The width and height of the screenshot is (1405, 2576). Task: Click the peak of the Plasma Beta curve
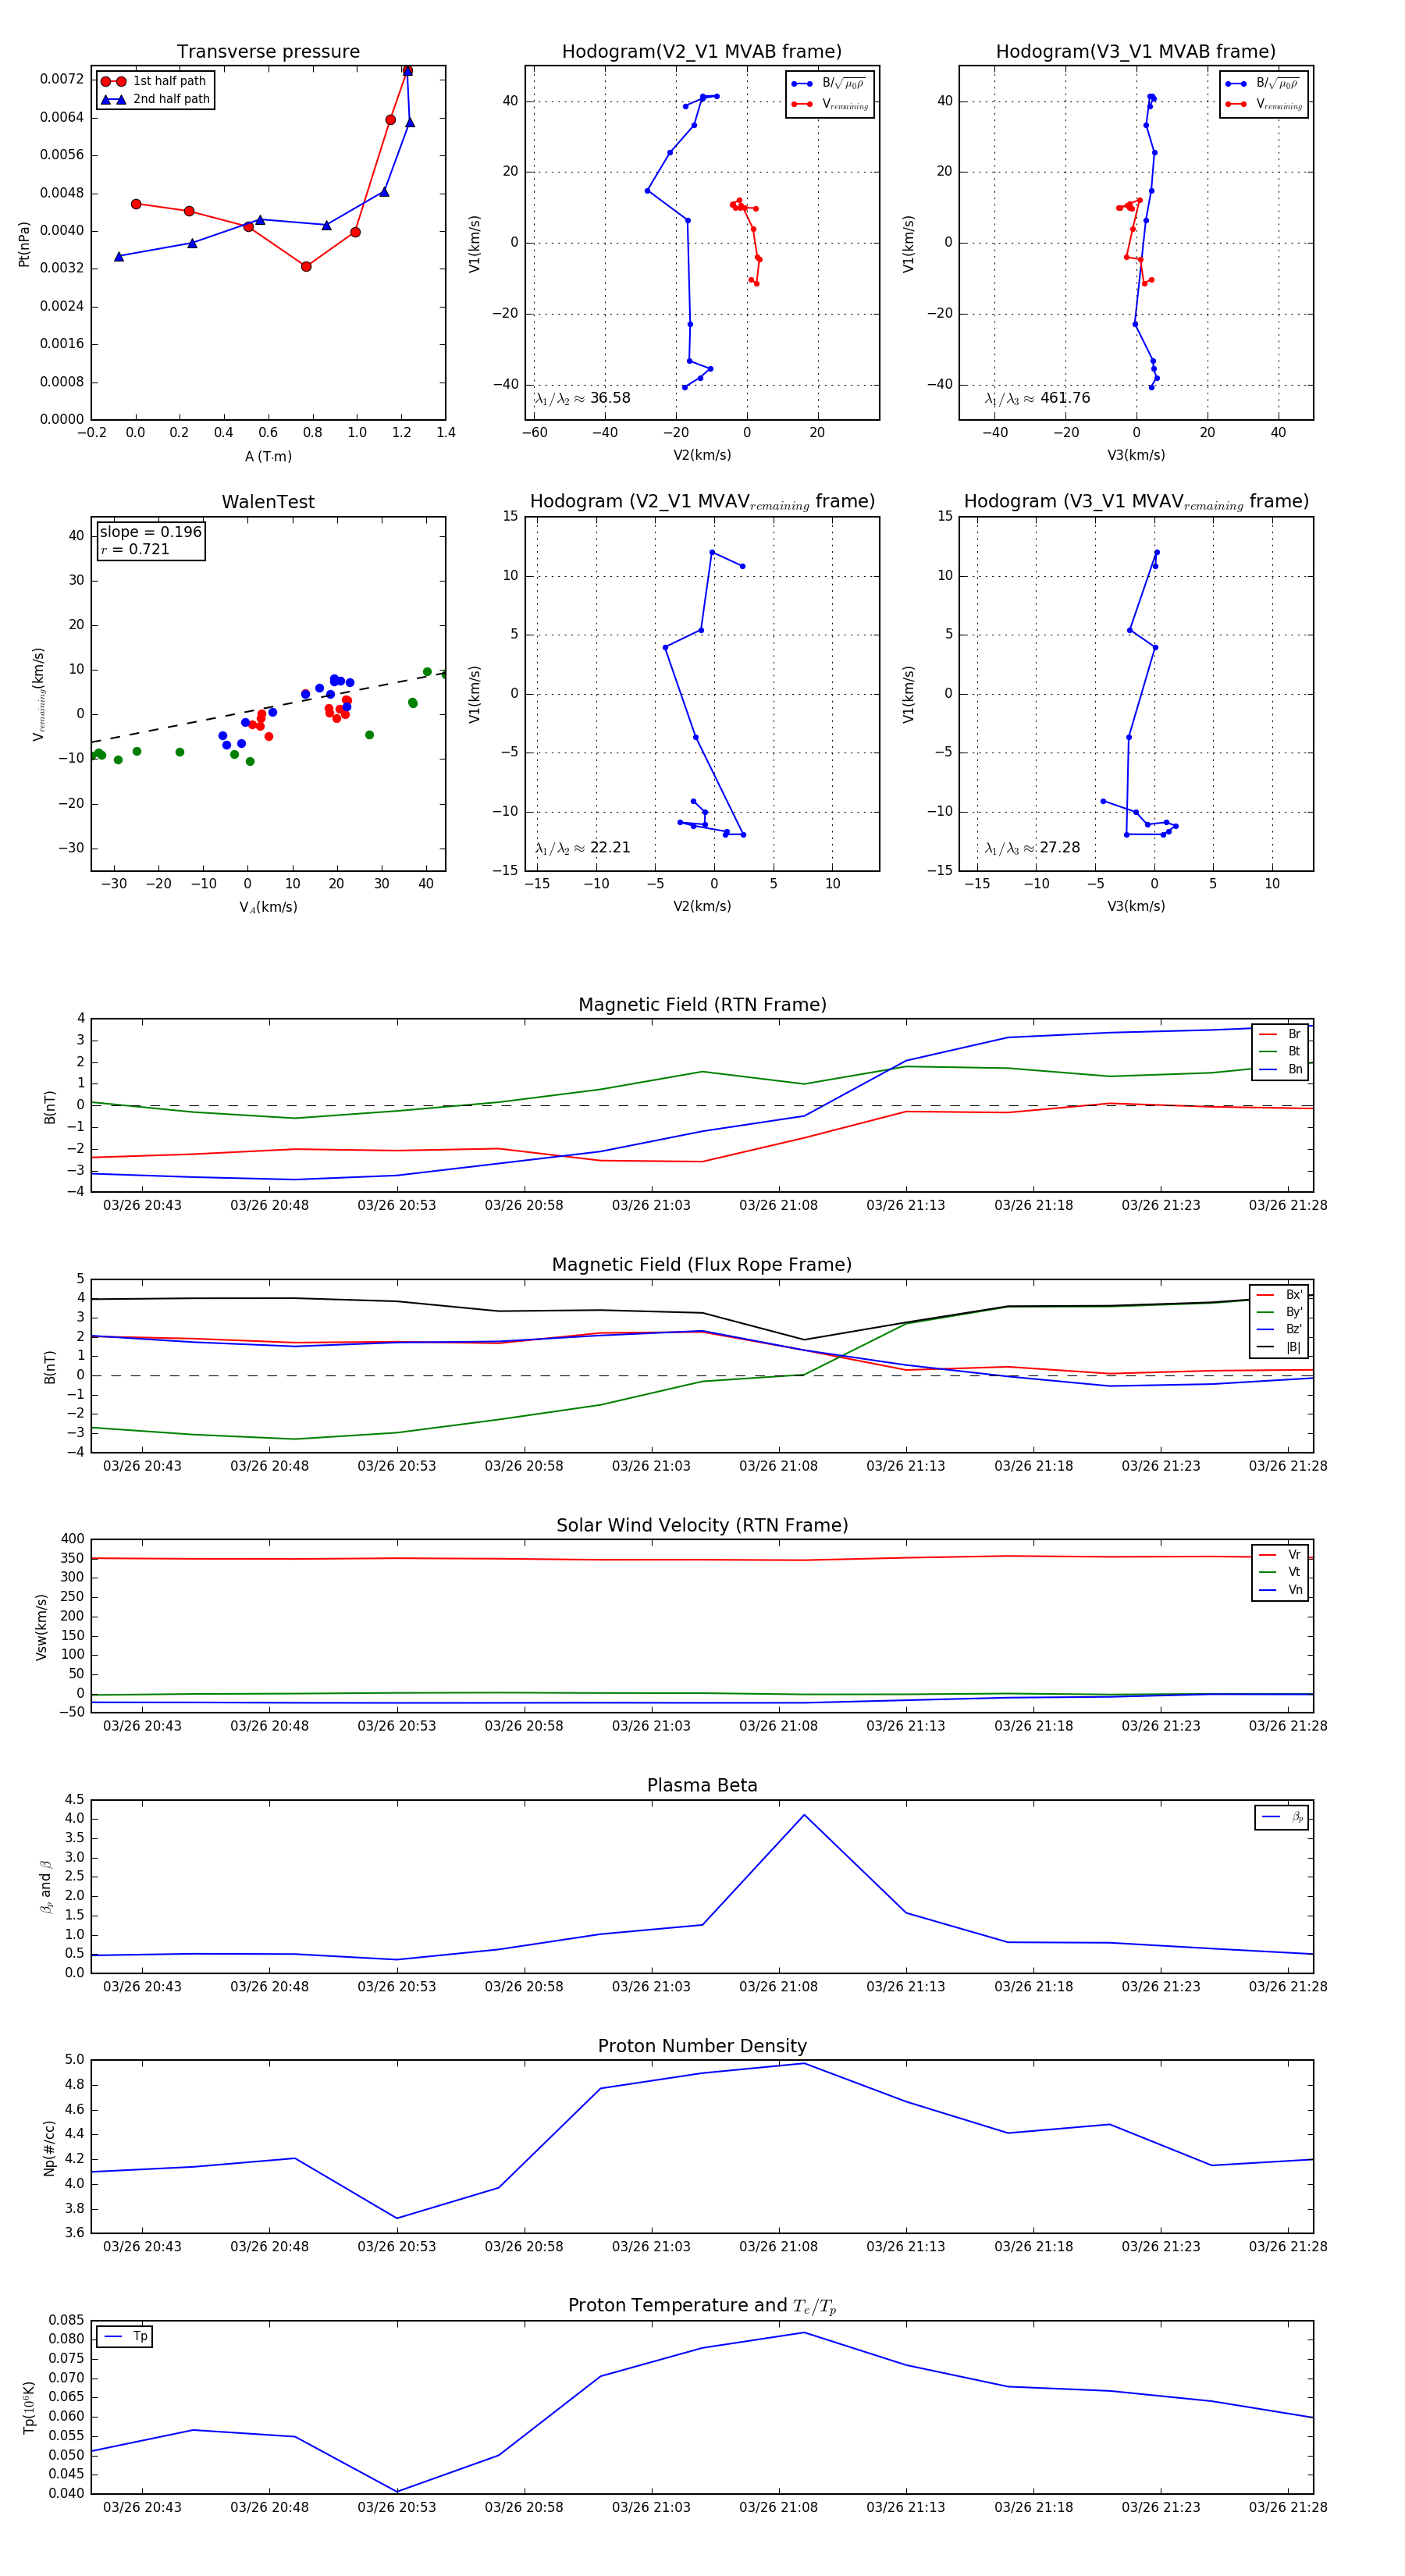click(x=804, y=1815)
